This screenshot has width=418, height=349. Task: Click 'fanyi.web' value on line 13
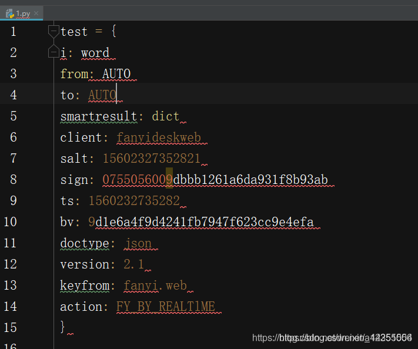point(155,286)
